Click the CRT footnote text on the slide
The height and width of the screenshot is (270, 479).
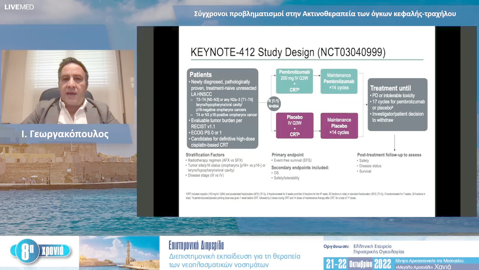(x=305, y=196)
